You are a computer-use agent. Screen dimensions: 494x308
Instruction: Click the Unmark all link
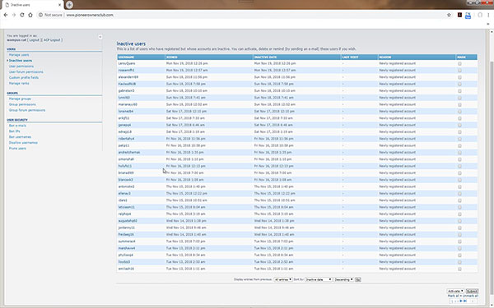coord(470,296)
